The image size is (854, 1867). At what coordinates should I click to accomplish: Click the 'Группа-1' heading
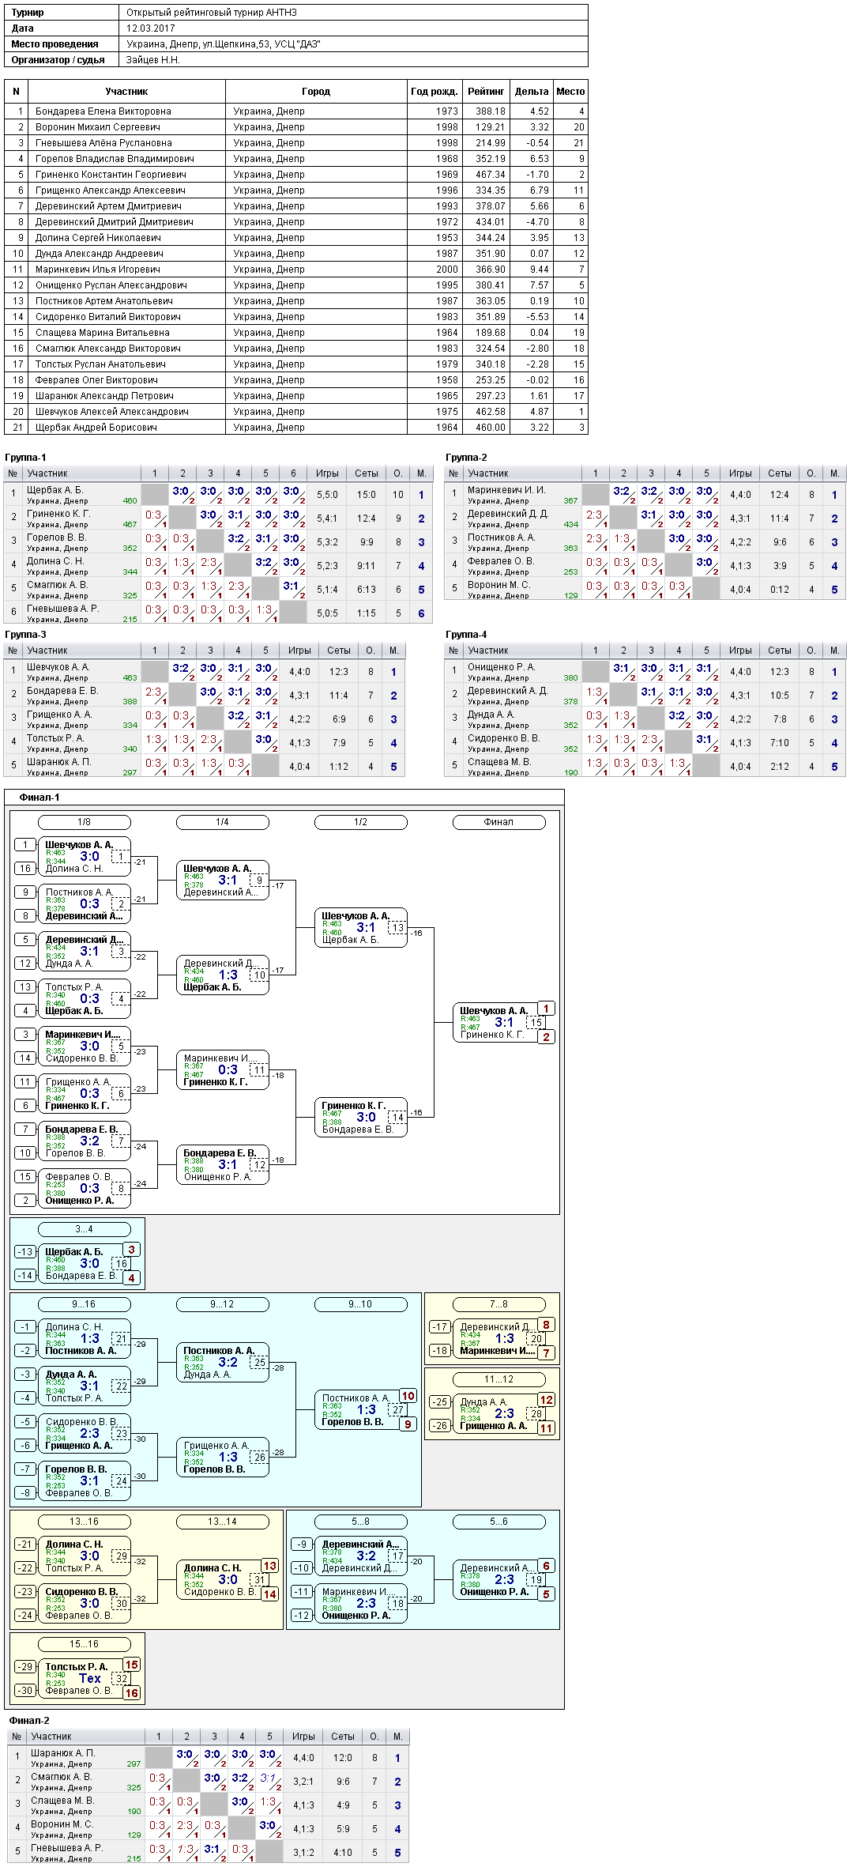click(25, 458)
